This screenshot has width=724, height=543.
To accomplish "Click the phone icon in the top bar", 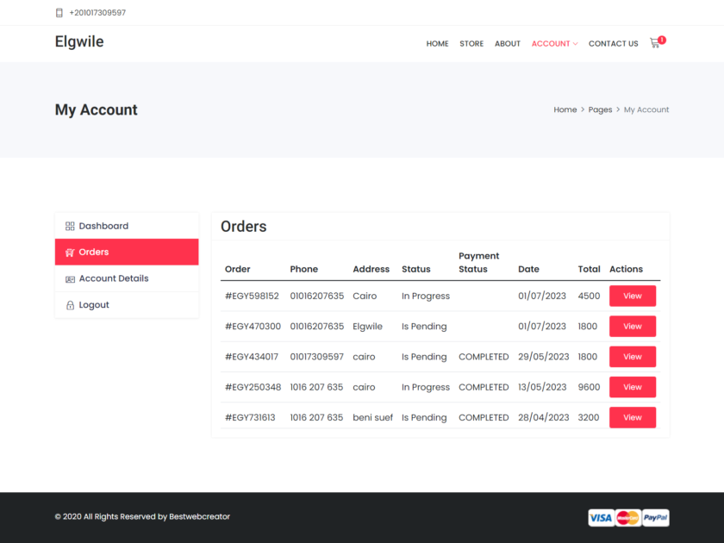I will [x=58, y=12].
